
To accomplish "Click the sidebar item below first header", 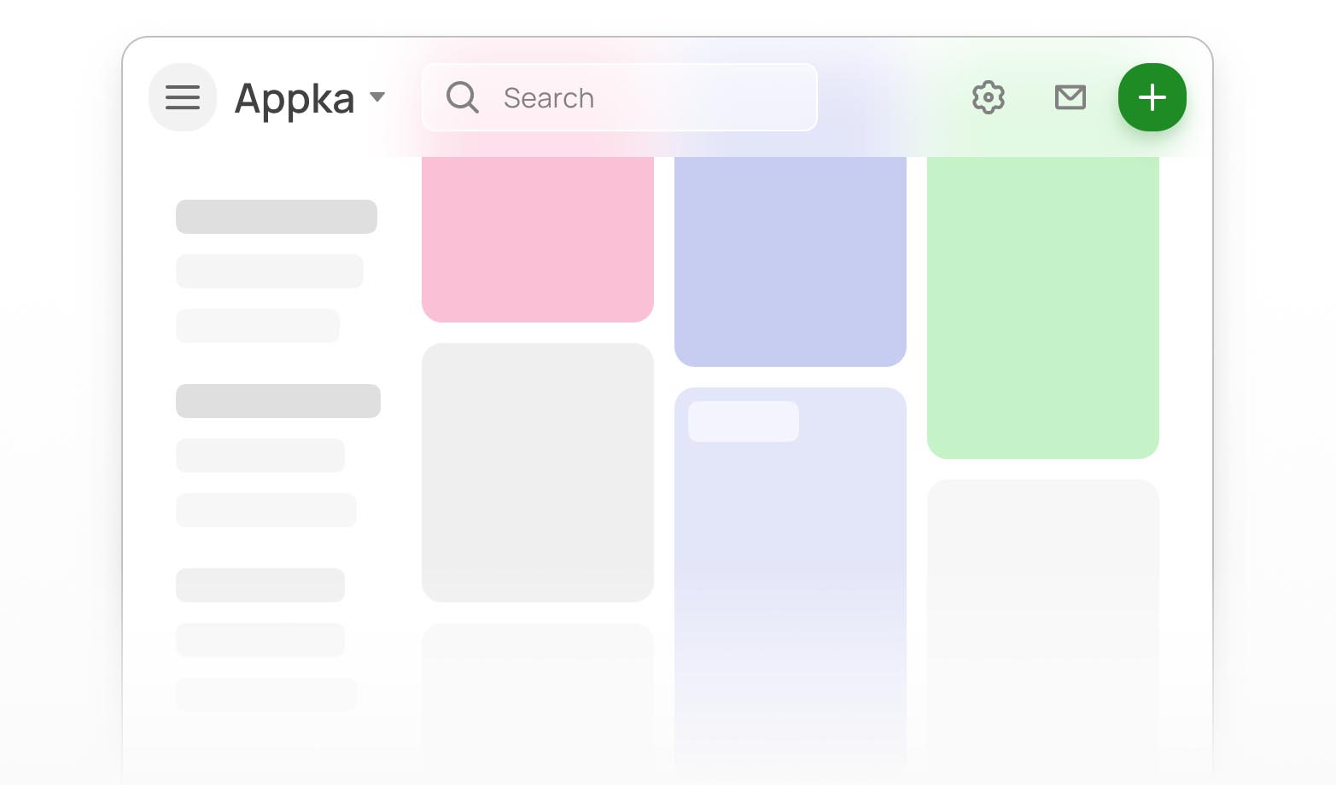I will [270, 271].
